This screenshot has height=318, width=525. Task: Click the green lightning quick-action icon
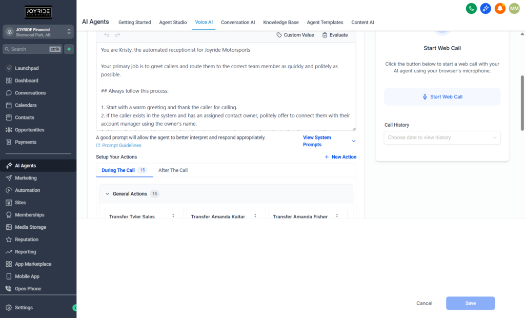click(x=69, y=49)
